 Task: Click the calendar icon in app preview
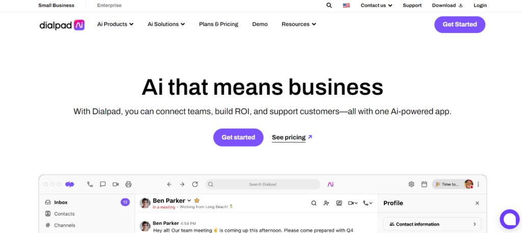pos(424,184)
